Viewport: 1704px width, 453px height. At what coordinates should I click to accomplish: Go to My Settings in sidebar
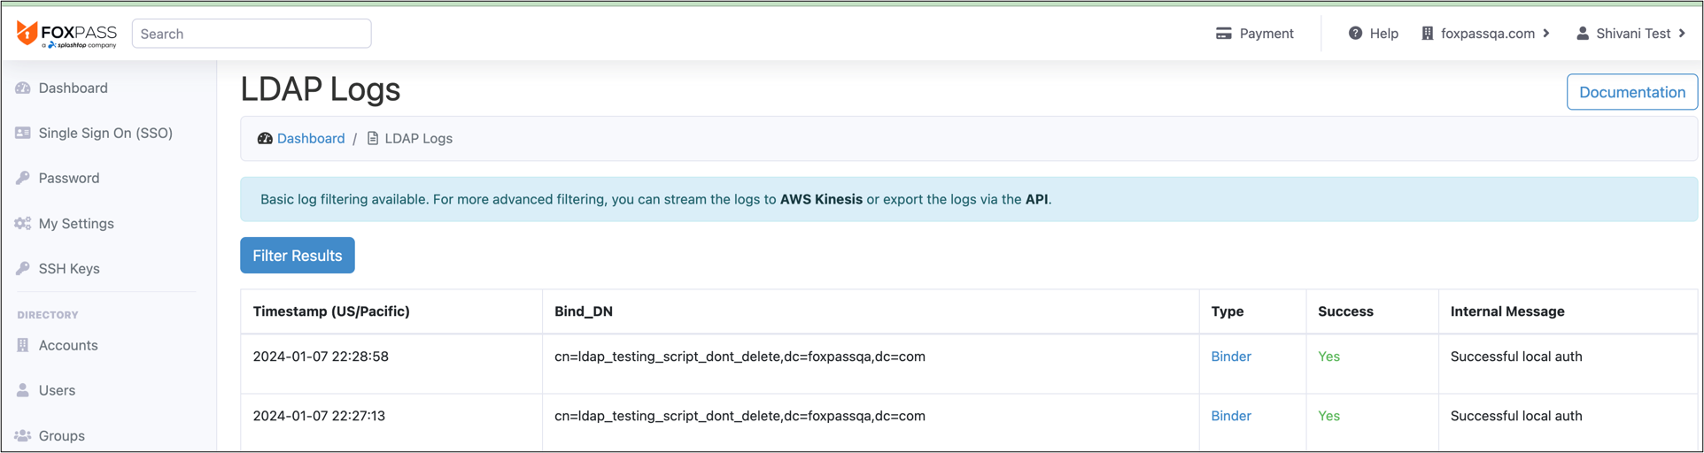click(x=76, y=224)
